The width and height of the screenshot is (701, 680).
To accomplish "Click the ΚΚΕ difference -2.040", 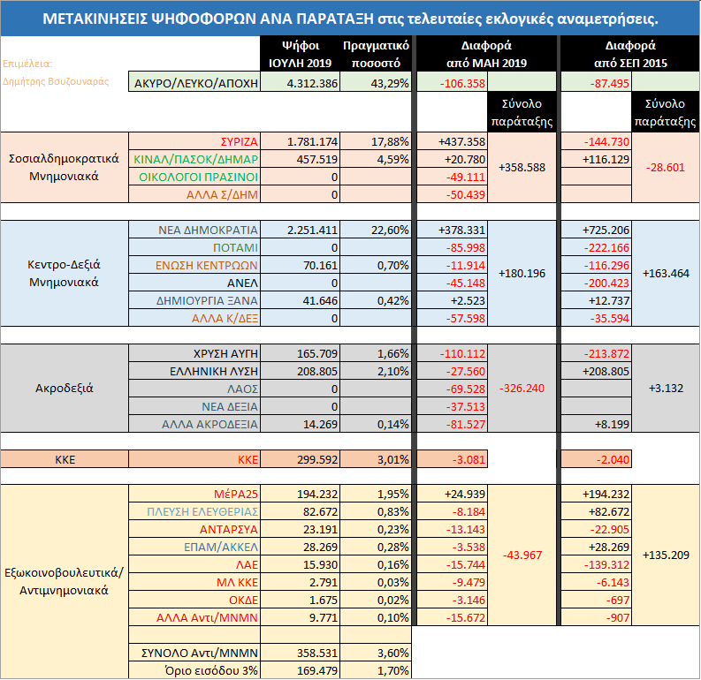I will [596, 459].
